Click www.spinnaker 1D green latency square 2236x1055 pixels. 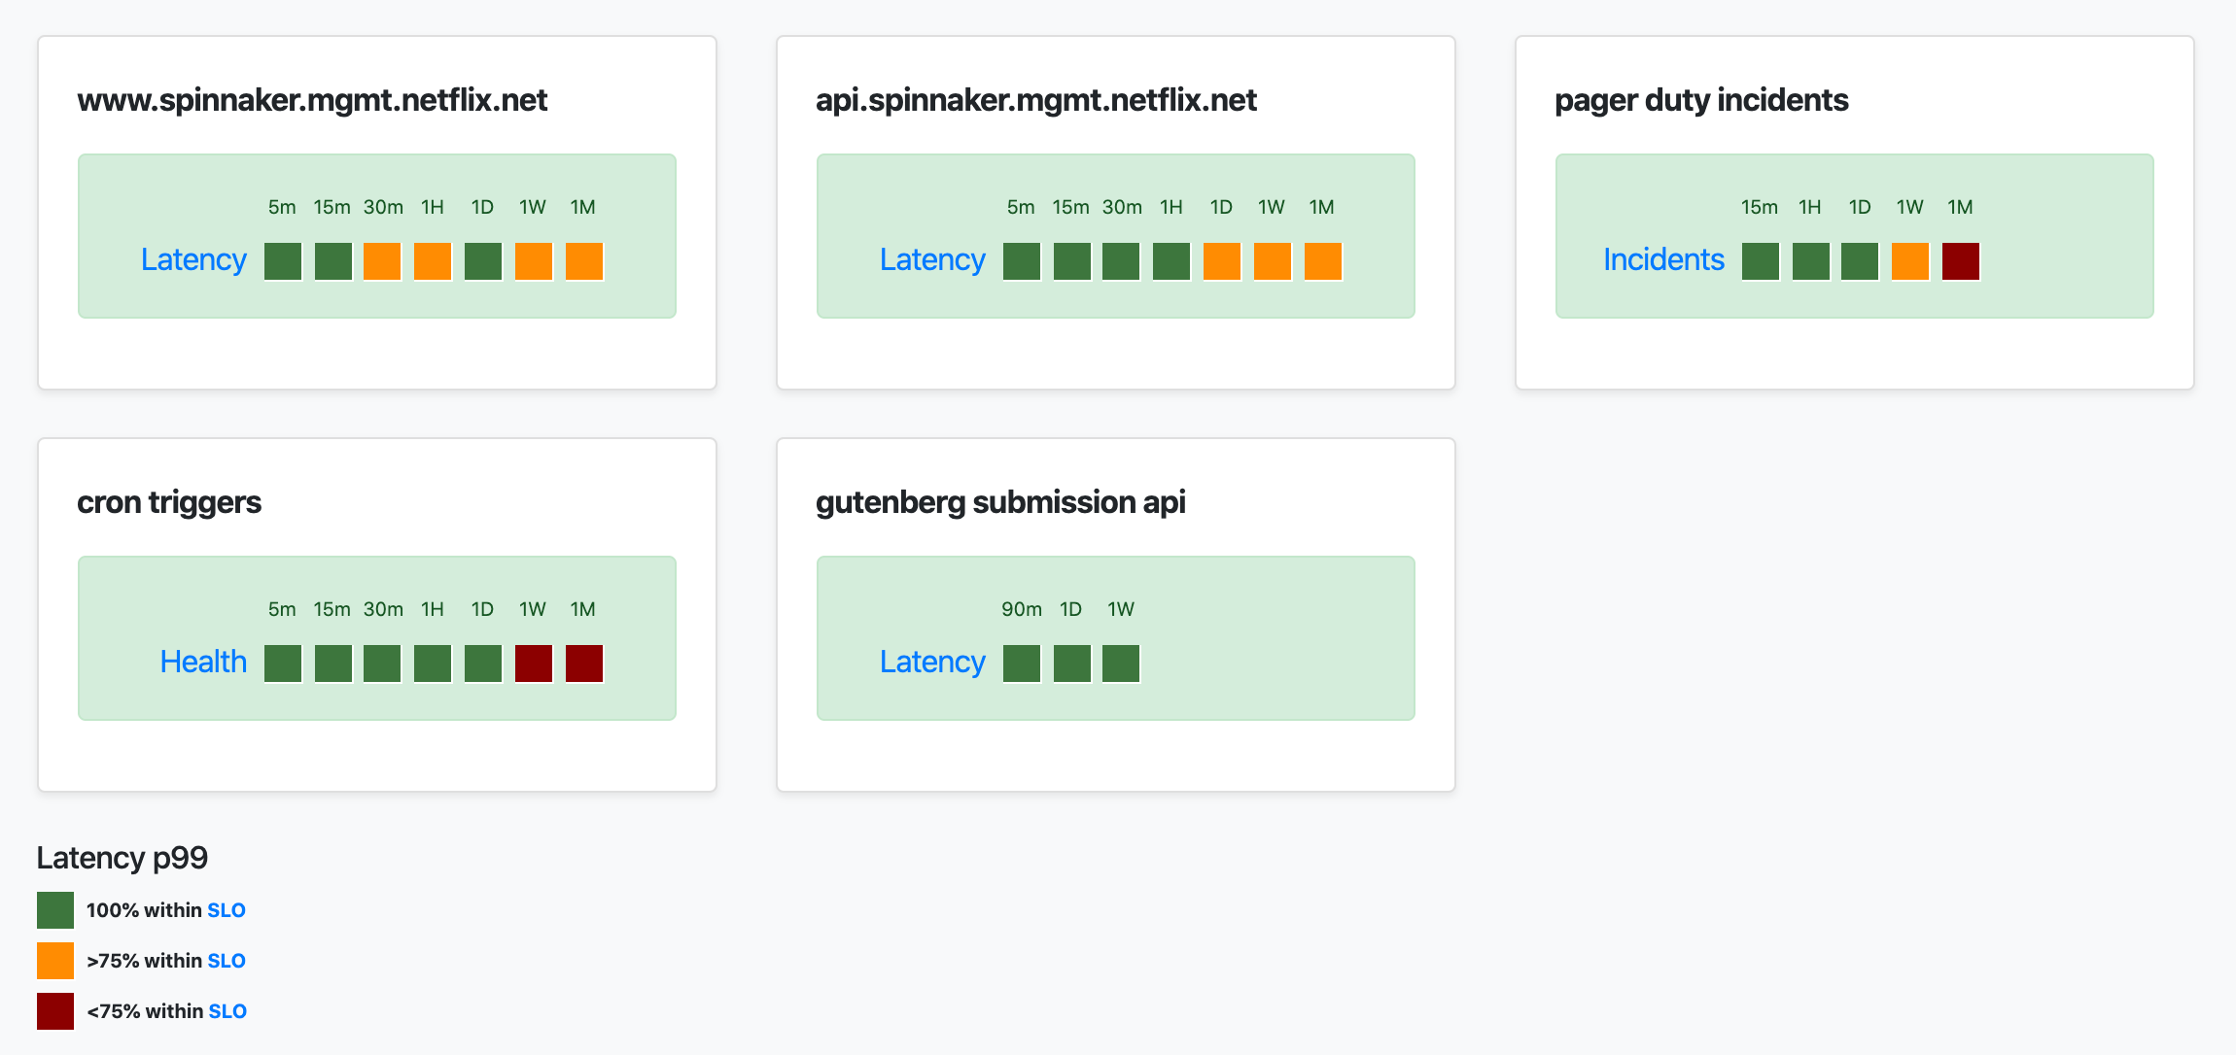[483, 261]
